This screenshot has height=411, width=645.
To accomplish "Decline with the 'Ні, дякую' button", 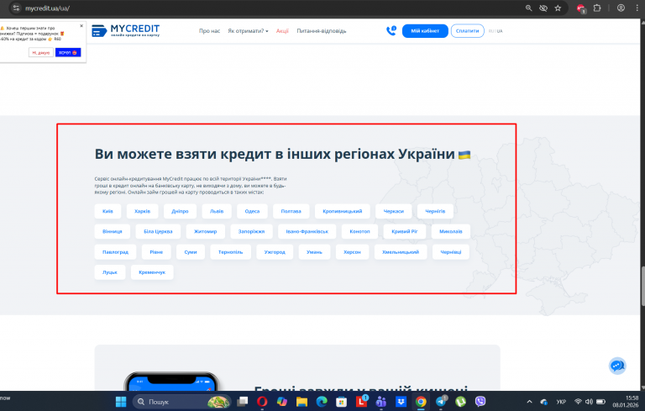I will (x=40, y=53).
